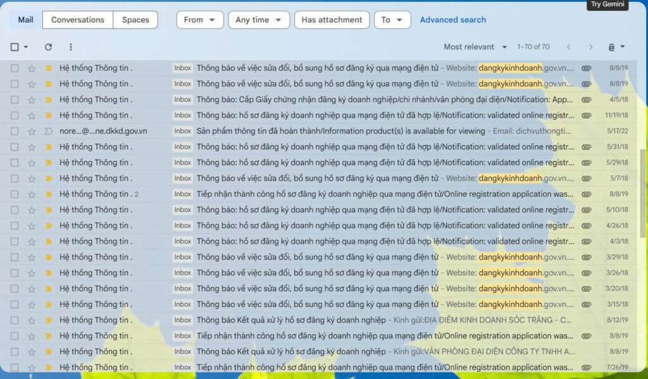Go to newer results arrow

568,47
